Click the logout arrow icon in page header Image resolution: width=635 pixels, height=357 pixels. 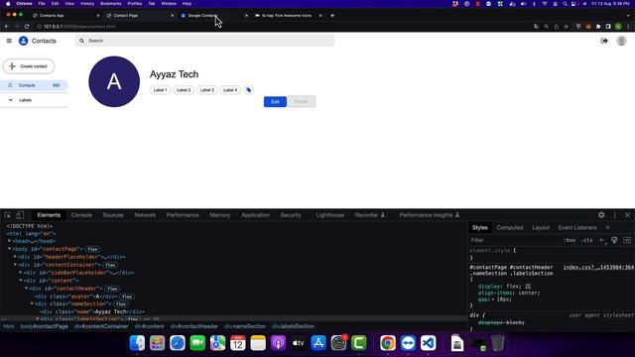coord(604,41)
